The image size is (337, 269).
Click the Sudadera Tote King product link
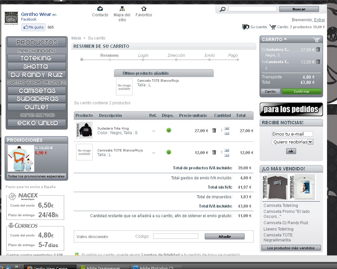point(113,129)
